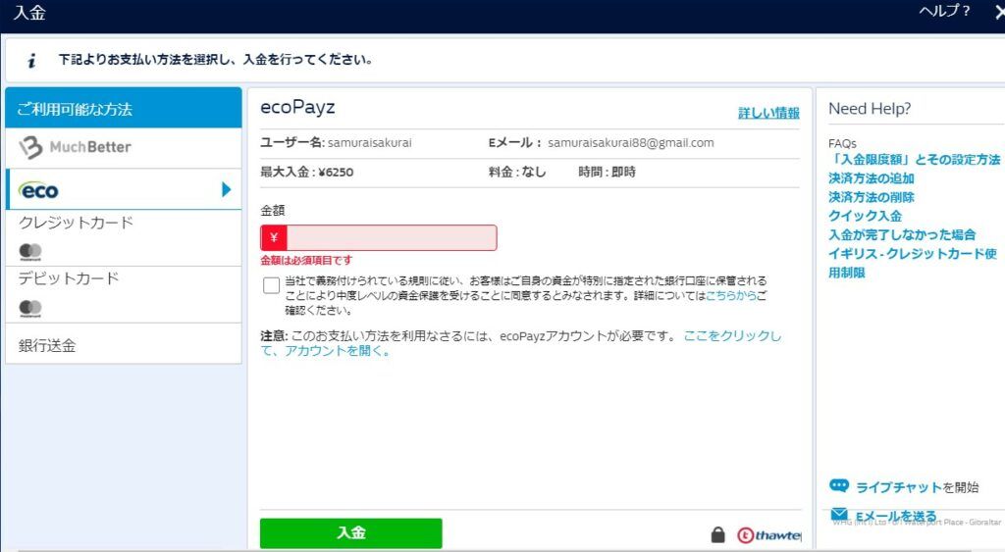Viewport: 1005px width, 552px height.
Task: Click the 時間 : 即時 text
Action: pyautogui.click(x=607, y=172)
